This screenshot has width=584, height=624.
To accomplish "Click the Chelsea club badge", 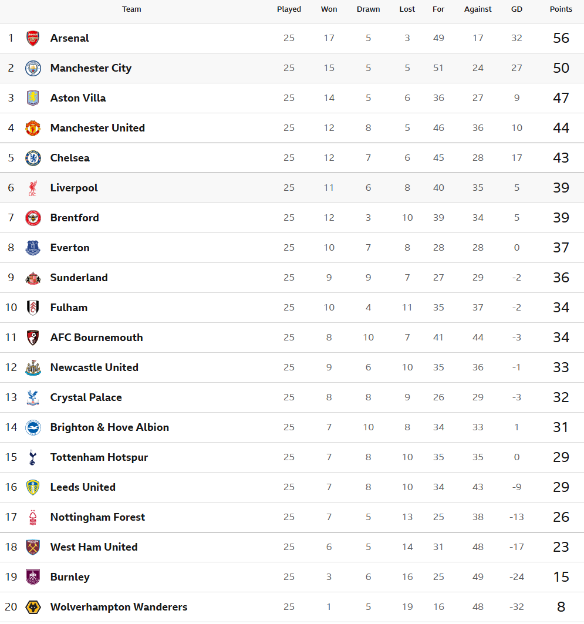I will tap(33, 158).
